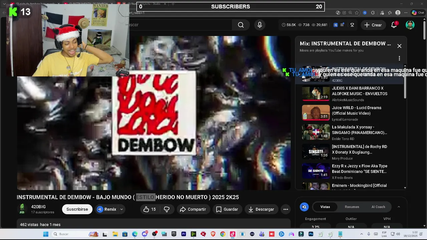The width and height of the screenshot is (427, 240).
Task: Click the Crear button
Action: pyautogui.click(x=373, y=25)
